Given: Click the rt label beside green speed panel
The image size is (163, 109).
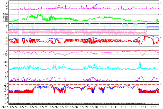Looking at the screenshot, I should (x=160, y=15).
